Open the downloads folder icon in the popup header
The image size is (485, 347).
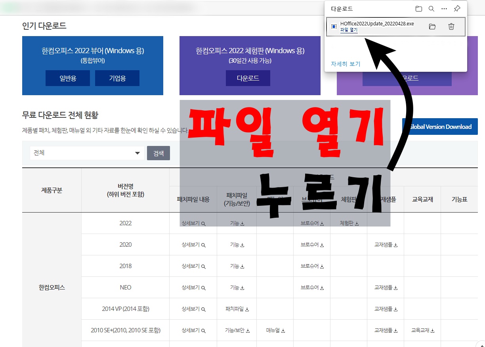pos(419,9)
